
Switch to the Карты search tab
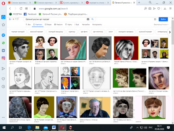pos(69,25)
